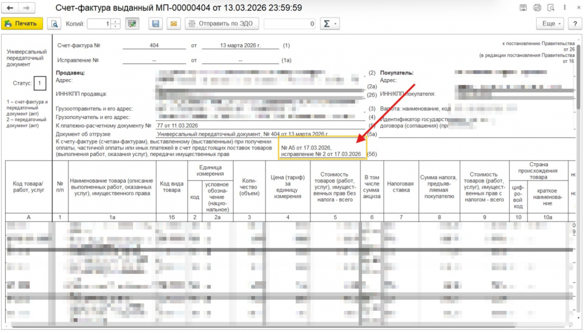Click column header Цена (тариф) за единицу измерения
The image size is (584, 333).
tap(288, 187)
